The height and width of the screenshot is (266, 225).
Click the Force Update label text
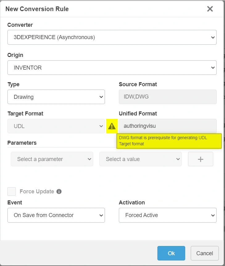37,191
